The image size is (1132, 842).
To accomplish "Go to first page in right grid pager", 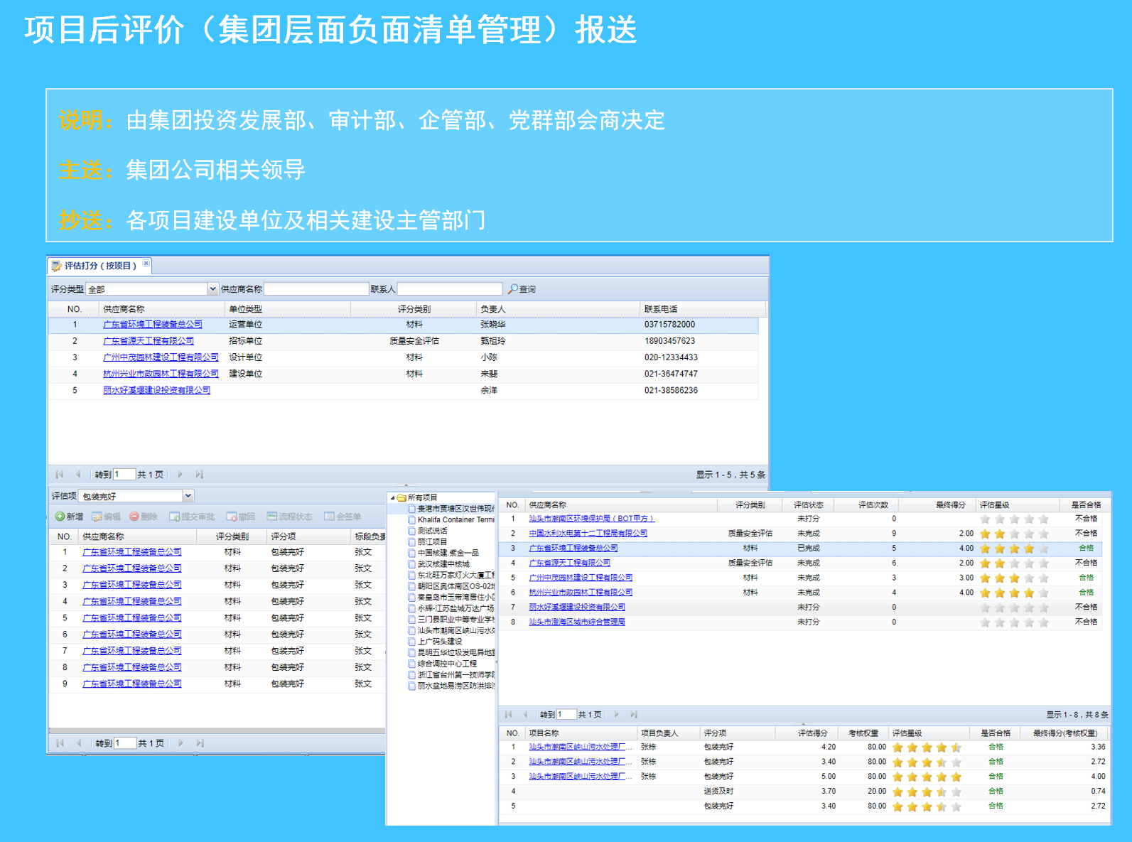I will click(508, 714).
